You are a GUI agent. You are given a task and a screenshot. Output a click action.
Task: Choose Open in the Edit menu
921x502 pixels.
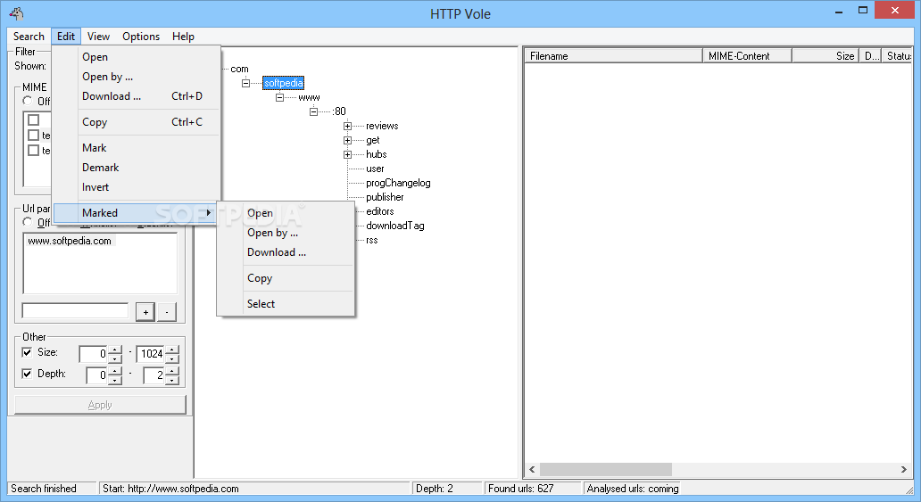pos(137,57)
